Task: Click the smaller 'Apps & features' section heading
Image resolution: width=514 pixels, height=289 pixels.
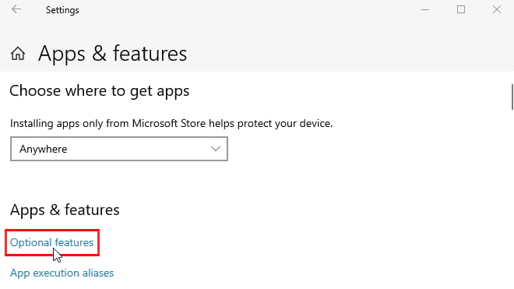Action: tap(65, 210)
